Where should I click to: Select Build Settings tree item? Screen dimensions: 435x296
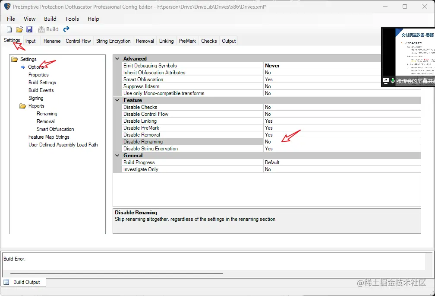click(42, 83)
